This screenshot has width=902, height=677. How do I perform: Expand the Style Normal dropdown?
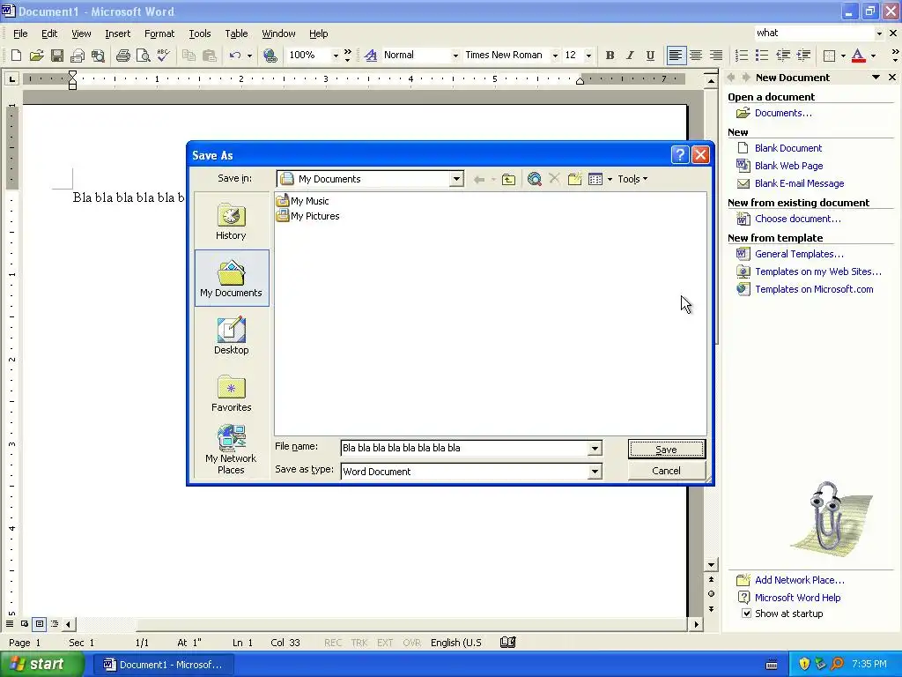click(x=455, y=56)
